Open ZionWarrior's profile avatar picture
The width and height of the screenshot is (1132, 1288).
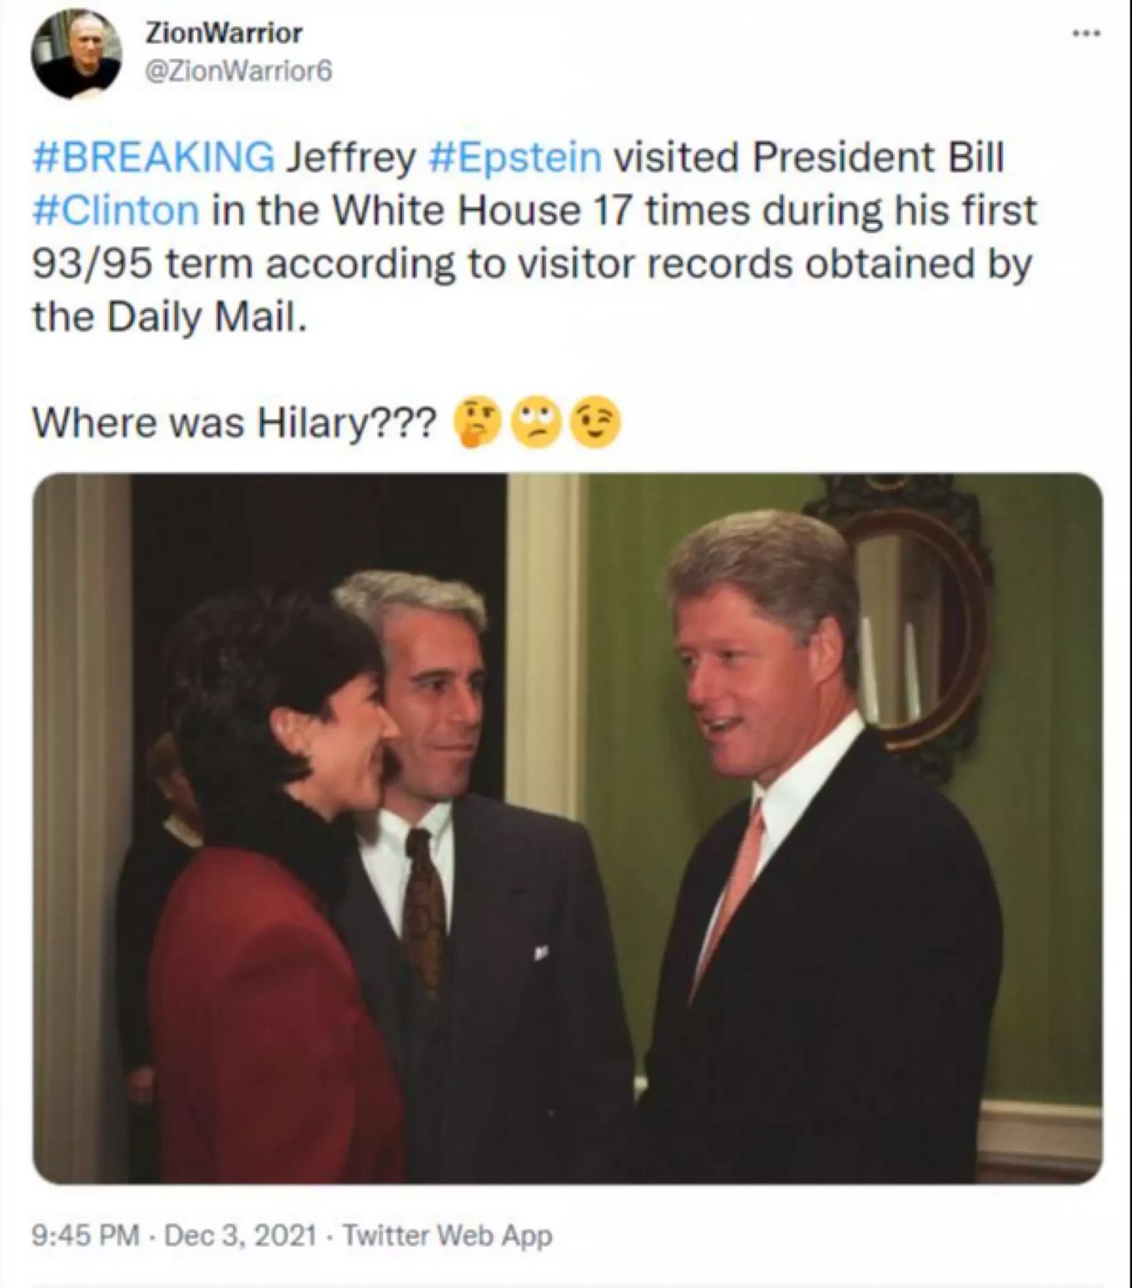pos(77,53)
